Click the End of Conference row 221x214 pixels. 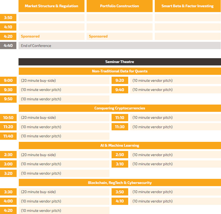[x=120, y=46]
